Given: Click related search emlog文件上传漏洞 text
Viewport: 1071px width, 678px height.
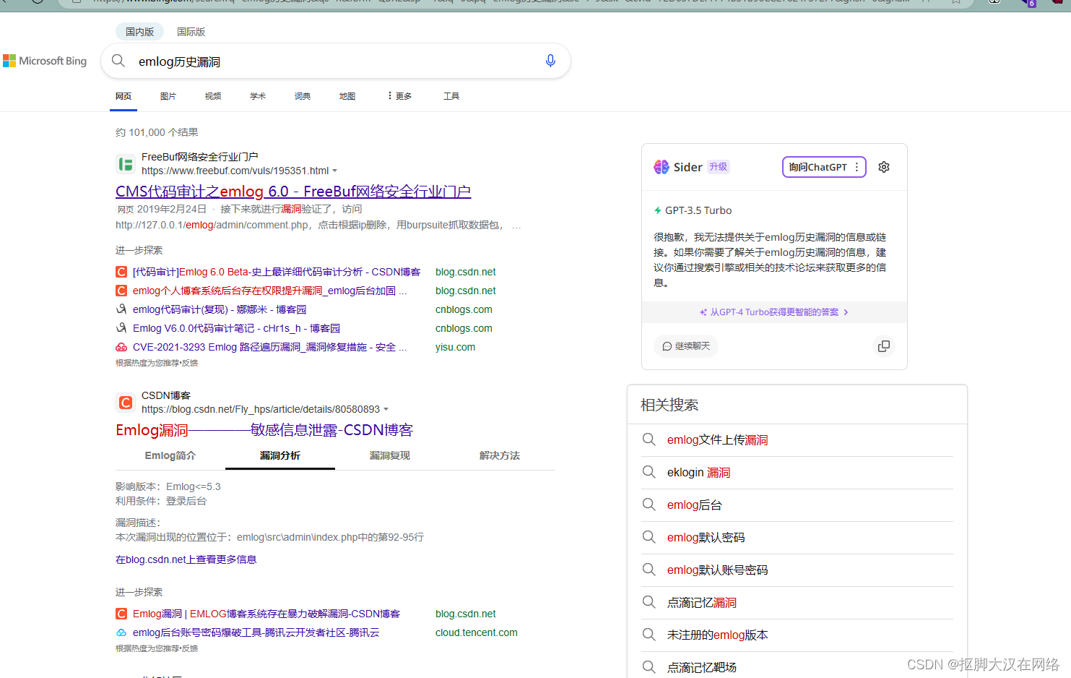Looking at the screenshot, I should coord(717,439).
